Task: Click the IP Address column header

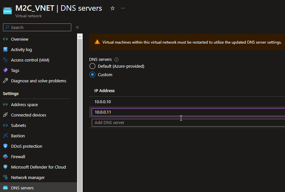Action: (x=104, y=90)
